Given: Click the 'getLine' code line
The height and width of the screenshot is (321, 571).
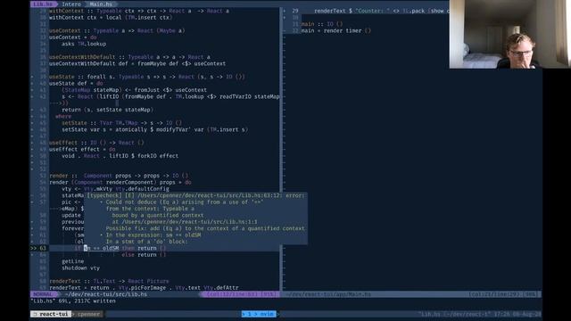Looking at the screenshot, I should pyautogui.click(x=73, y=261).
